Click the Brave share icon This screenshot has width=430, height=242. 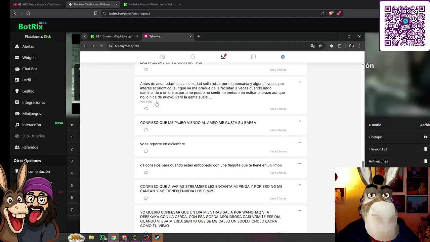(x=322, y=13)
